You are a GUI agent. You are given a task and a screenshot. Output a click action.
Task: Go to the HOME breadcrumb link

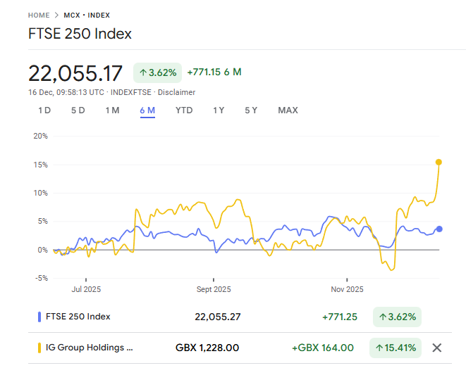[x=39, y=15]
